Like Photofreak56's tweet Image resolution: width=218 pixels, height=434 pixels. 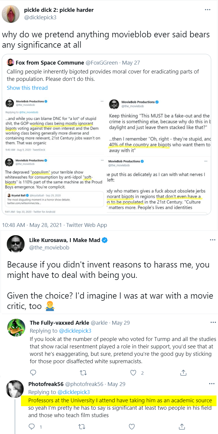click(132, 427)
